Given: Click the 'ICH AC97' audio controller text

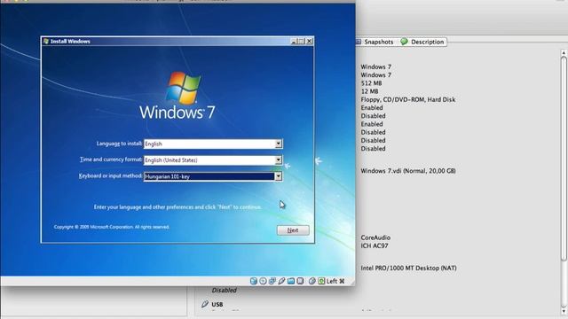Looking at the screenshot, I should pyautogui.click(x=375, y=246).
